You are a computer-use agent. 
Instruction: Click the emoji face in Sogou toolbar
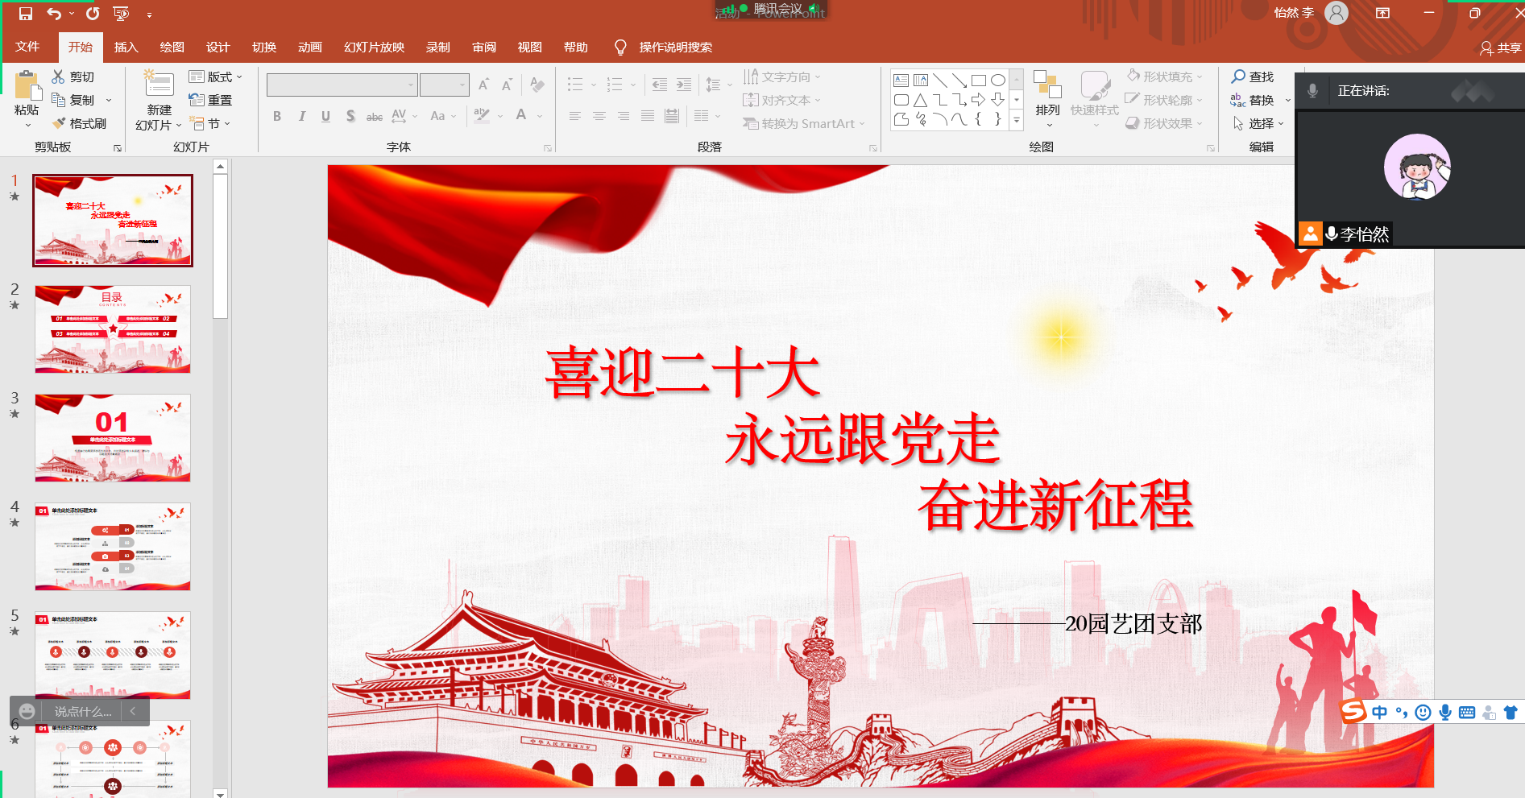pos(1423,713)
